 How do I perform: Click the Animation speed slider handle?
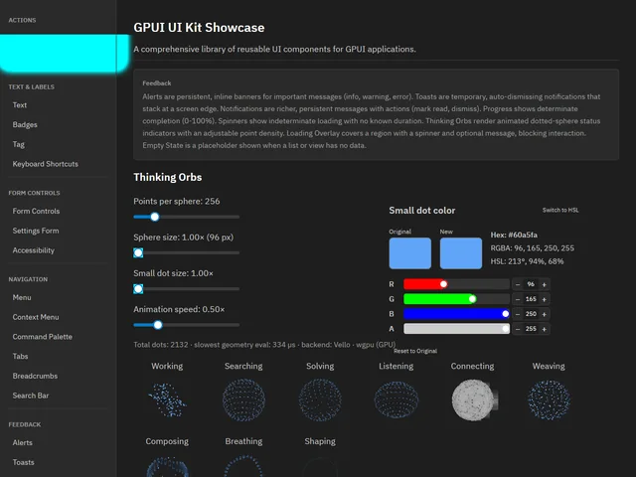tap(158, 325)
